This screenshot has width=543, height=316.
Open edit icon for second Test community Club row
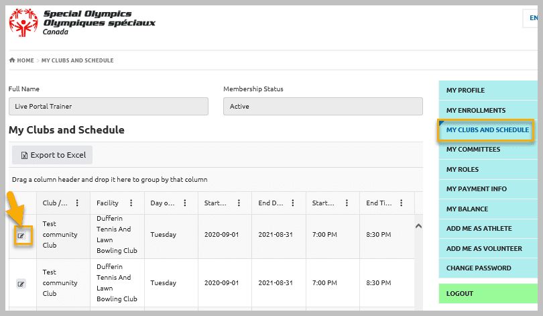[21, 284]
